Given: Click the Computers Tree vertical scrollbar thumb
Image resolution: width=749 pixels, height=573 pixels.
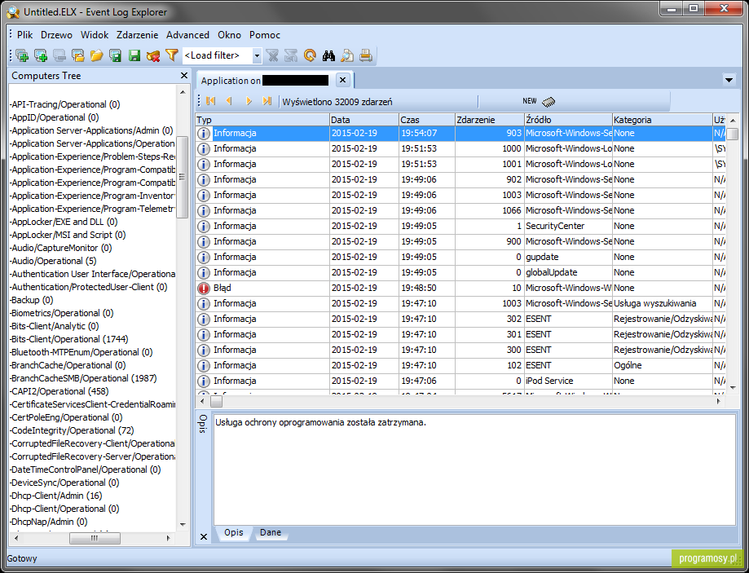Looking at the screenshot, I should click(182, 177).
